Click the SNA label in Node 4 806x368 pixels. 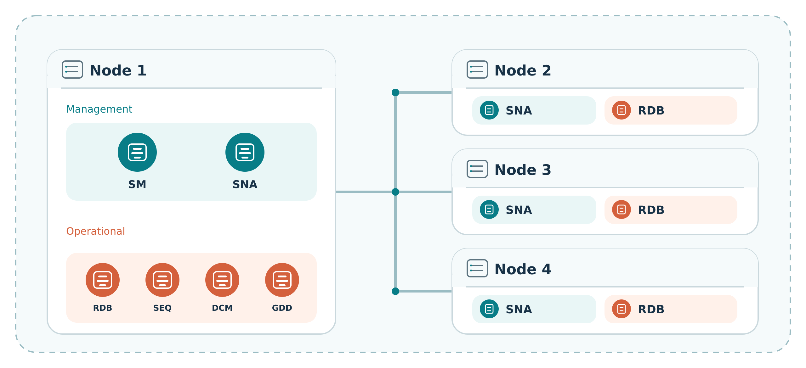coord(519,309)
